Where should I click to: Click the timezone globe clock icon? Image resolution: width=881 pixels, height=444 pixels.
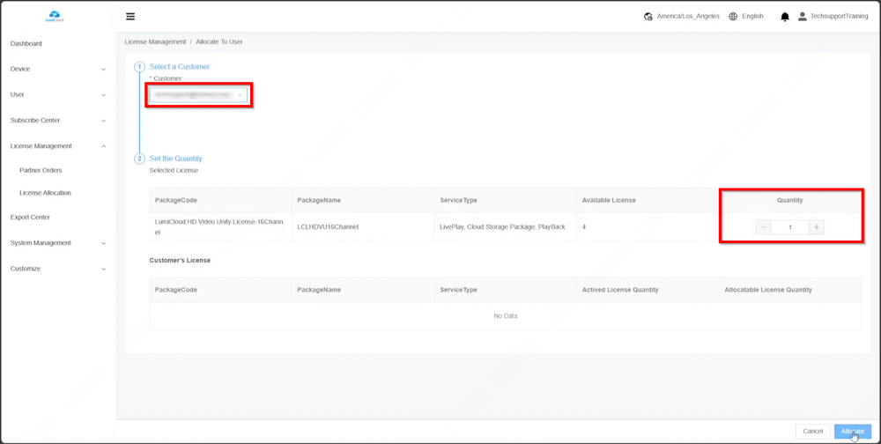click(x=648, y=17)
